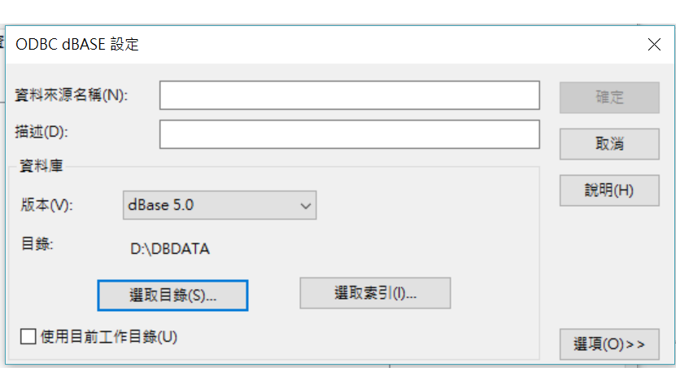Click the version combo box chevron arrow

click(x=305, y=206)
